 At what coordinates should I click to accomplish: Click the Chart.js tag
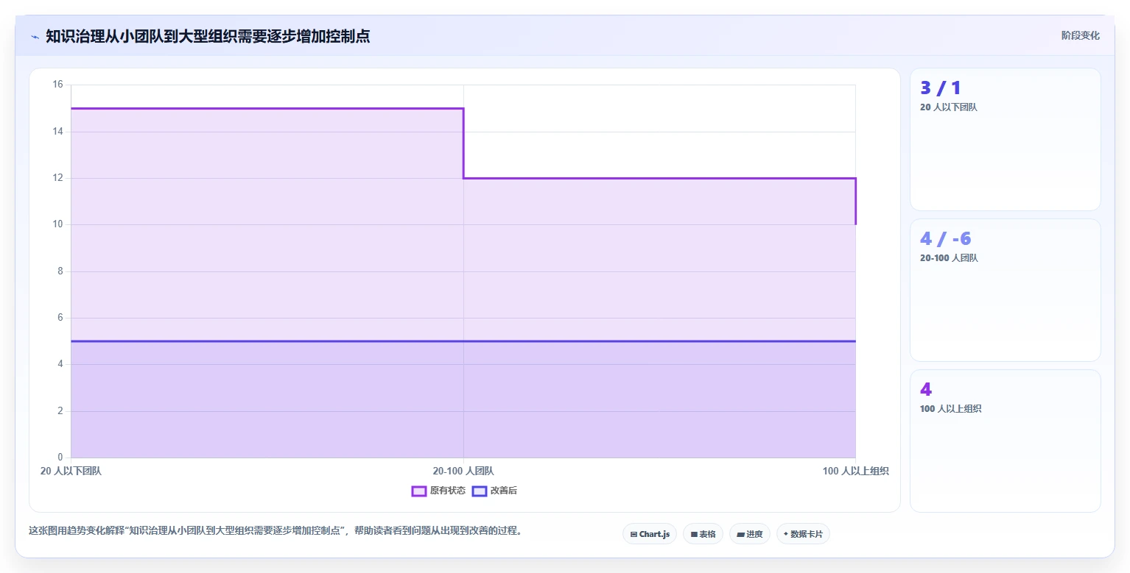click(x=650, y=534)
